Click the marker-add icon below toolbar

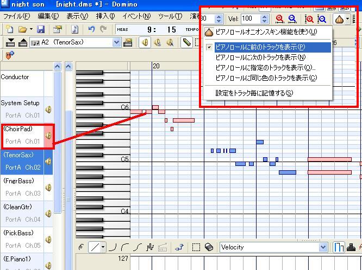[x=10, y=55]
